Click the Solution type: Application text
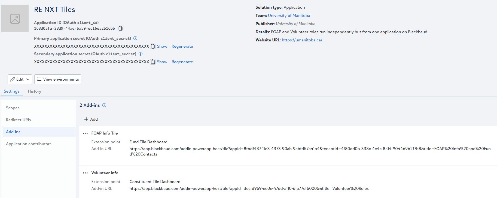 [280, 7]
